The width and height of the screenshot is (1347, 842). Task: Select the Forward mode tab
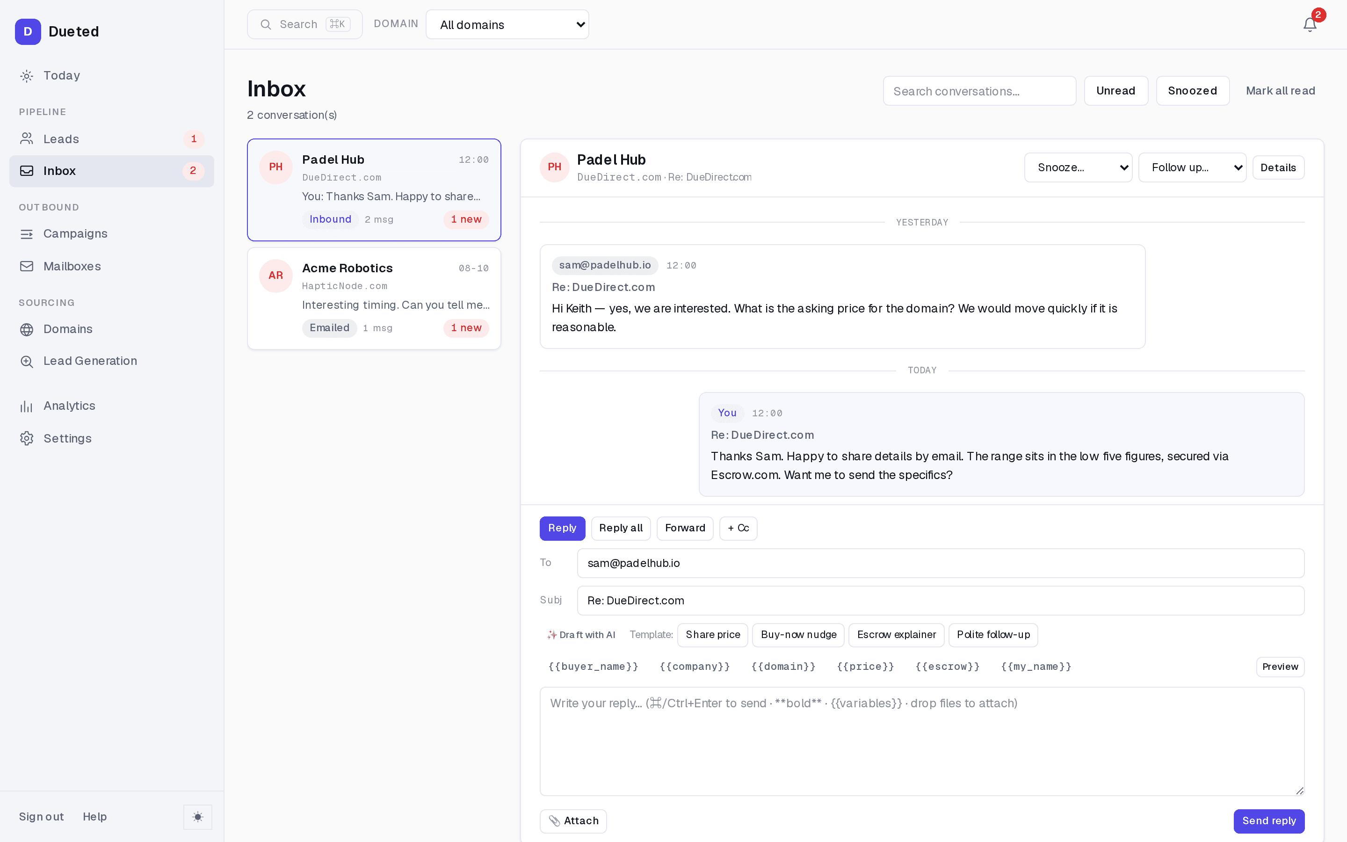click(685, 528)
